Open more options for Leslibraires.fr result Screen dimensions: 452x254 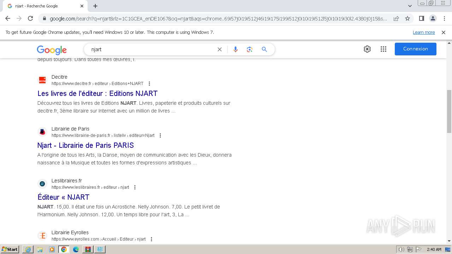click(135, 187)
